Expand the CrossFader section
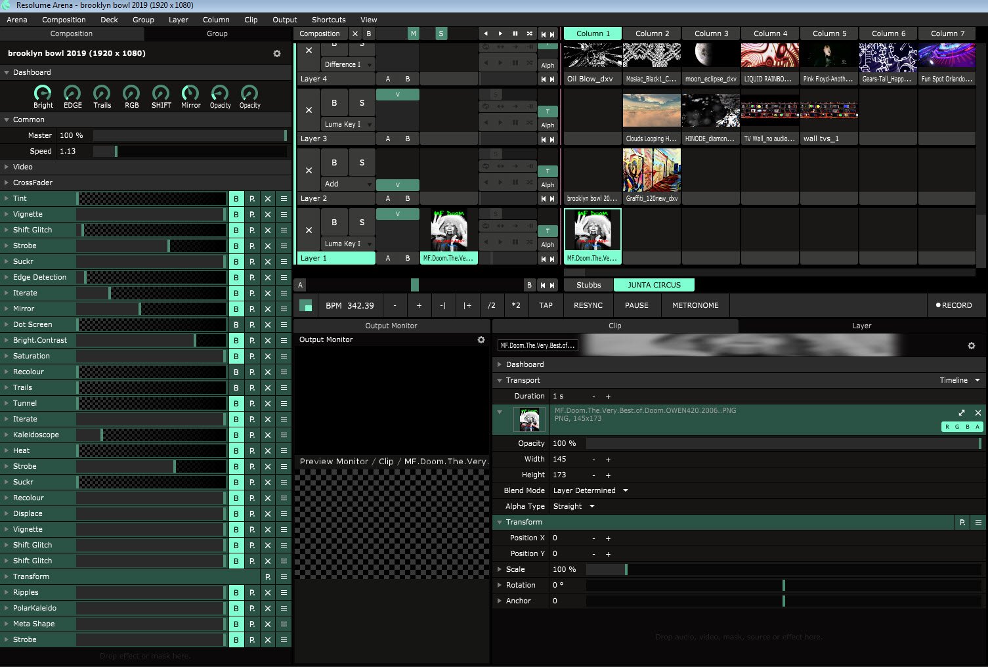This screenshot has height=667, width=988. point(32,183)
